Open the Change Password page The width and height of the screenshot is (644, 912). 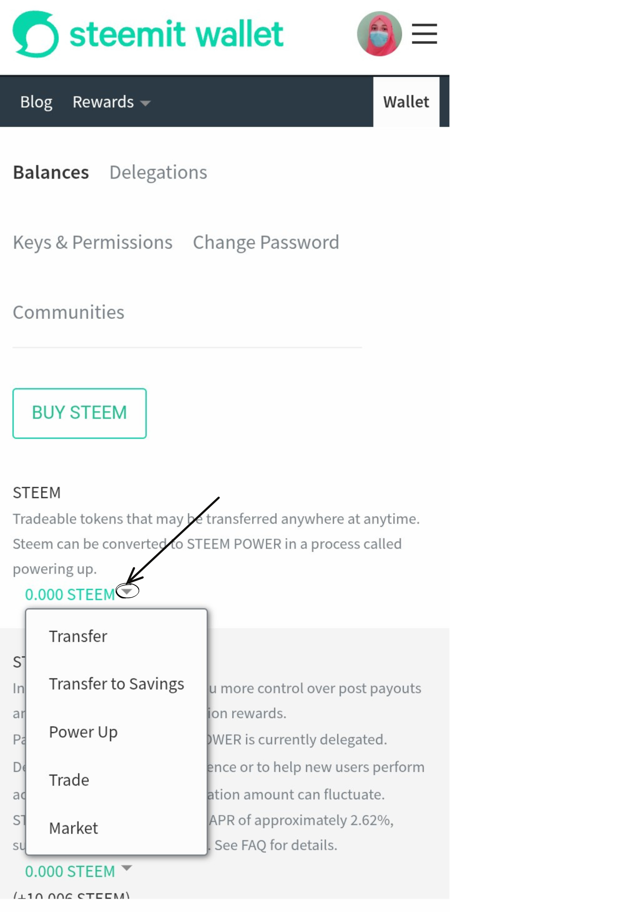266,243
